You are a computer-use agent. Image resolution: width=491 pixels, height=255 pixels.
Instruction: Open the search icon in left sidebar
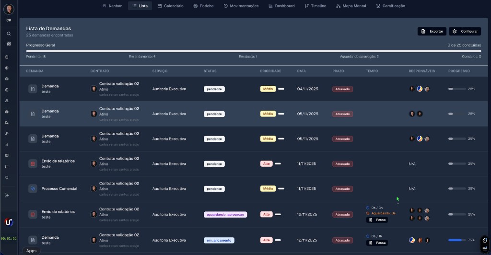click(x=9, y=34)
